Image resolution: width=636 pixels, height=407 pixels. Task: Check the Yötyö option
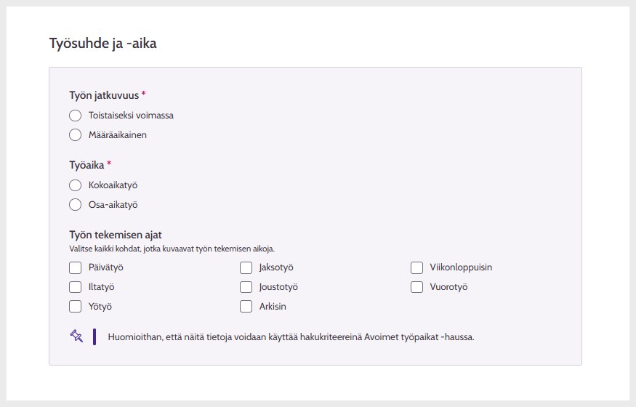[75, 307]
